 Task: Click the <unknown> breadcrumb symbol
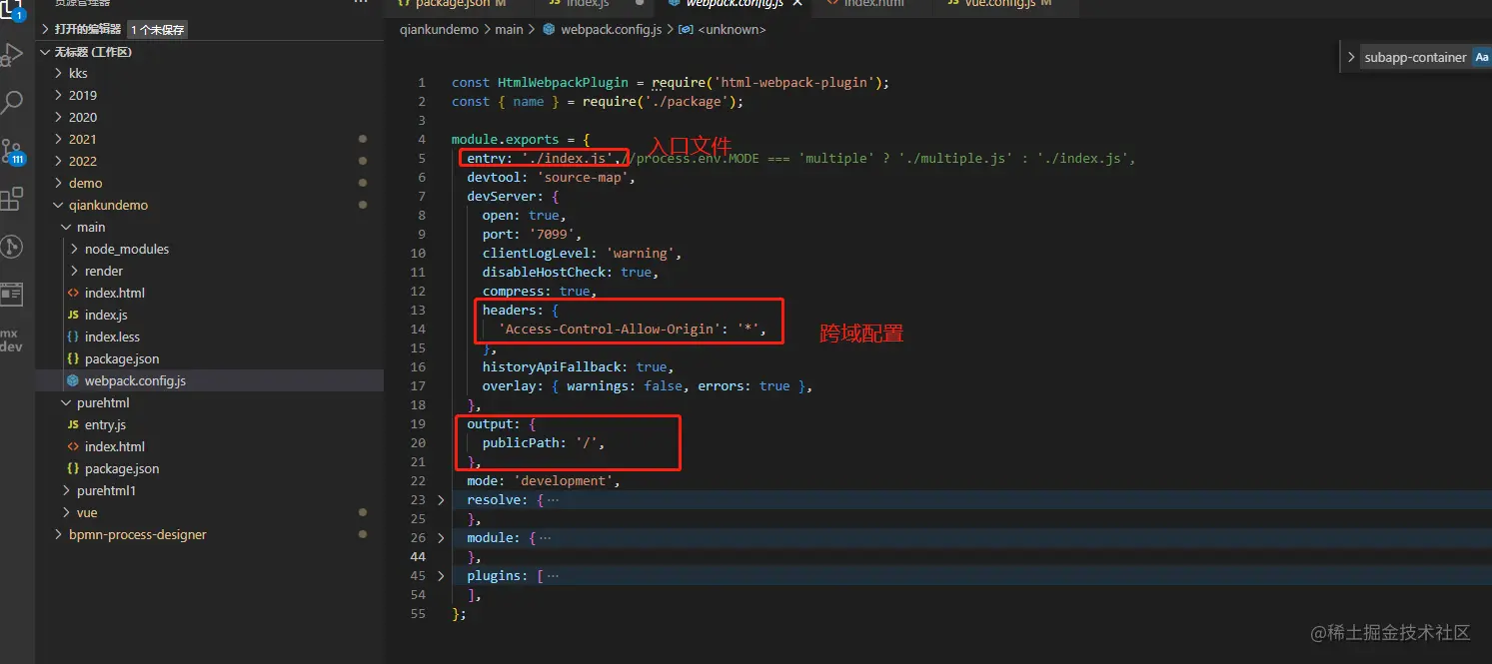click(x=732, y=30)
